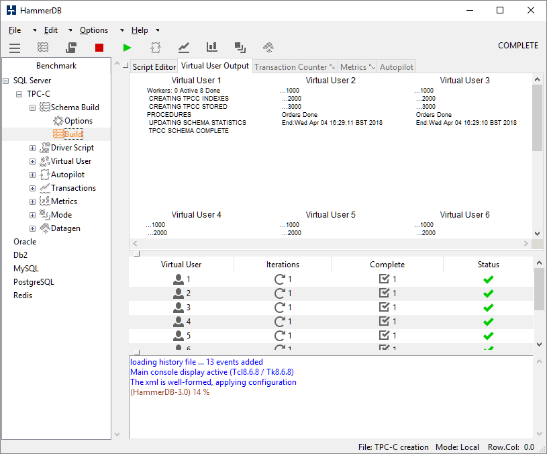Click the Virtual User tree icon
The image size is (547, 454).
click(45, 161)
